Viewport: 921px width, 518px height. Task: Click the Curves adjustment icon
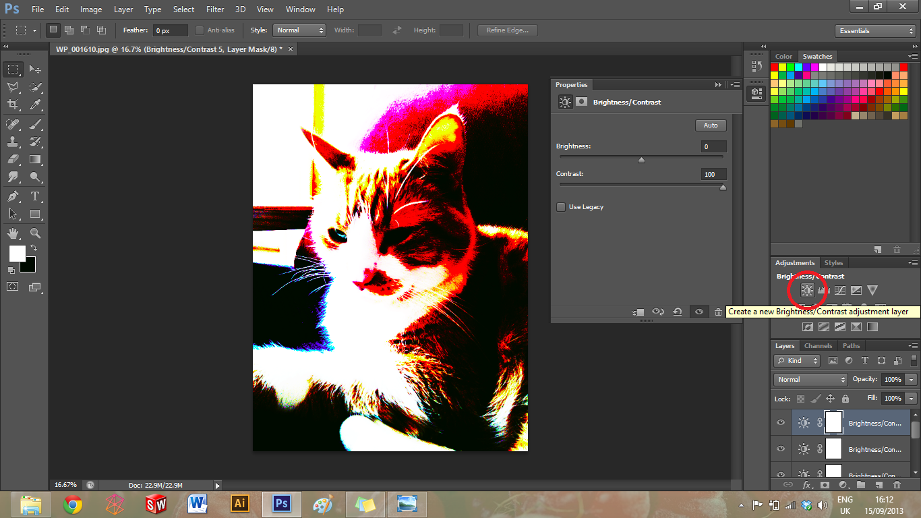[839, 290]
